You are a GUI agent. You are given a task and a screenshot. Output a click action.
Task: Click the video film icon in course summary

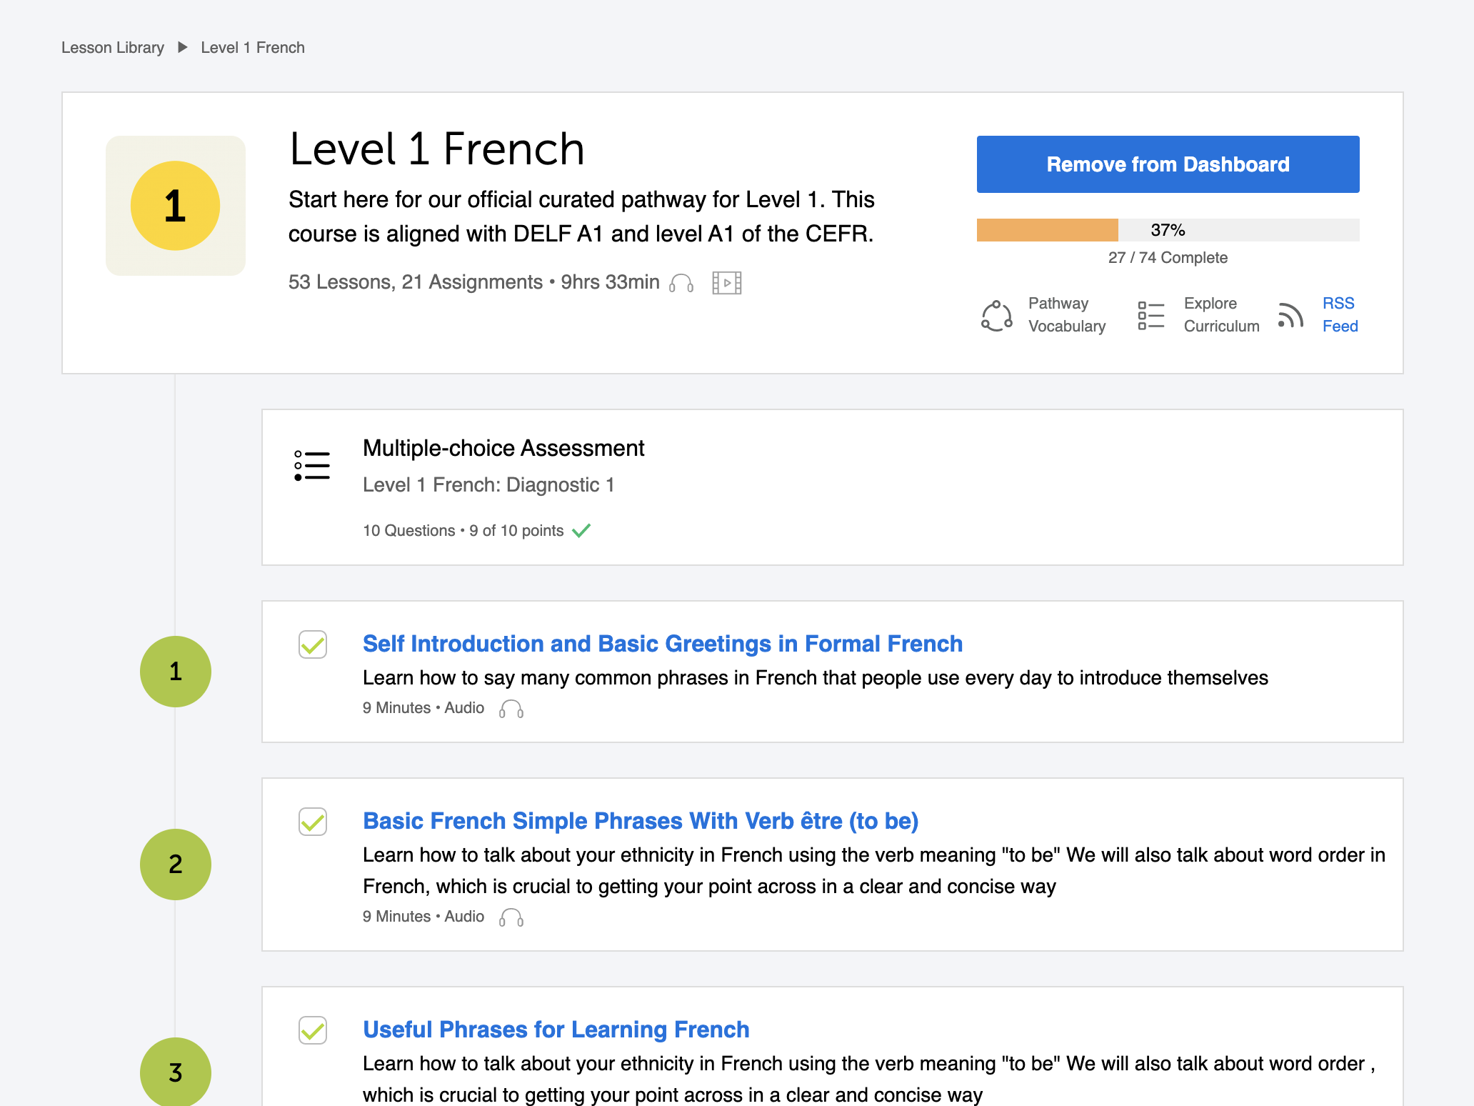tap(727, 283)
